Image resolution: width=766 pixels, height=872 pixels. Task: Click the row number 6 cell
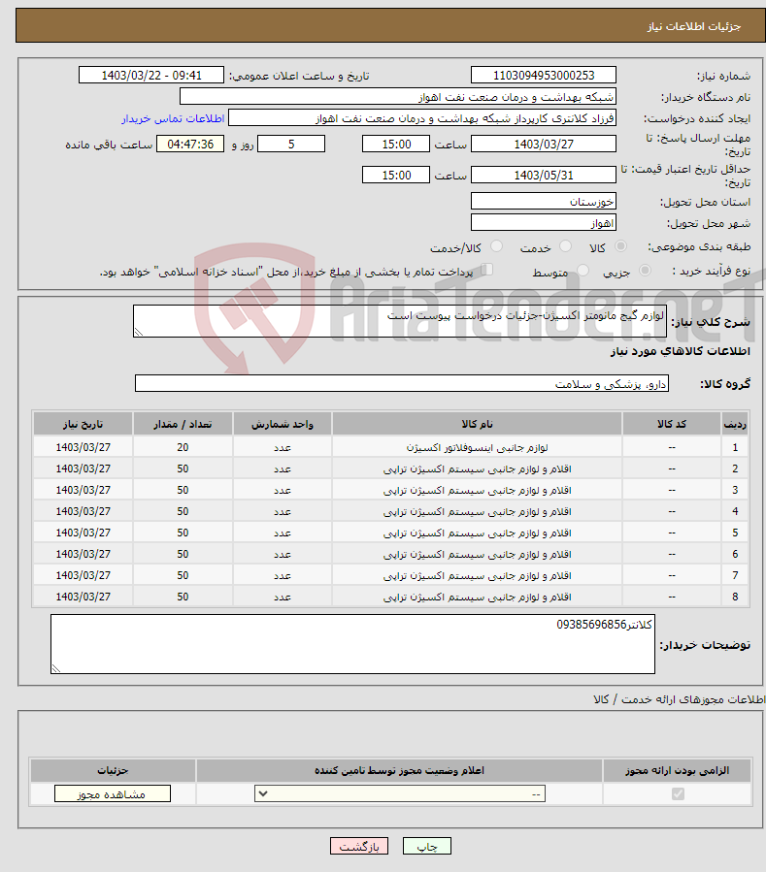tap(735, 555)
